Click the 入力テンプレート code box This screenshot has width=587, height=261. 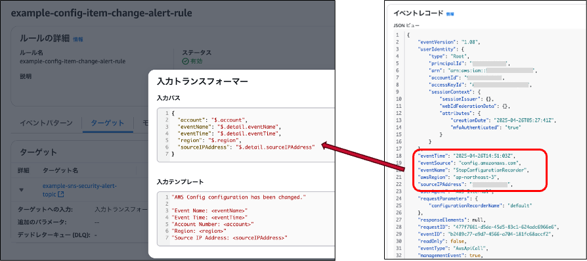coord(246,219)
